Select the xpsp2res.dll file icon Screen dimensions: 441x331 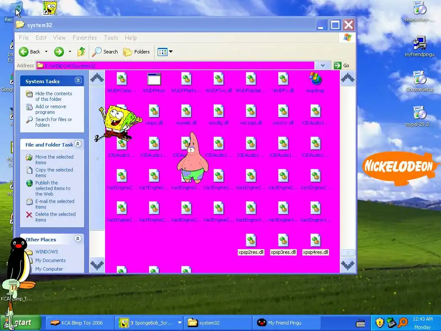[x=251, y=240]
